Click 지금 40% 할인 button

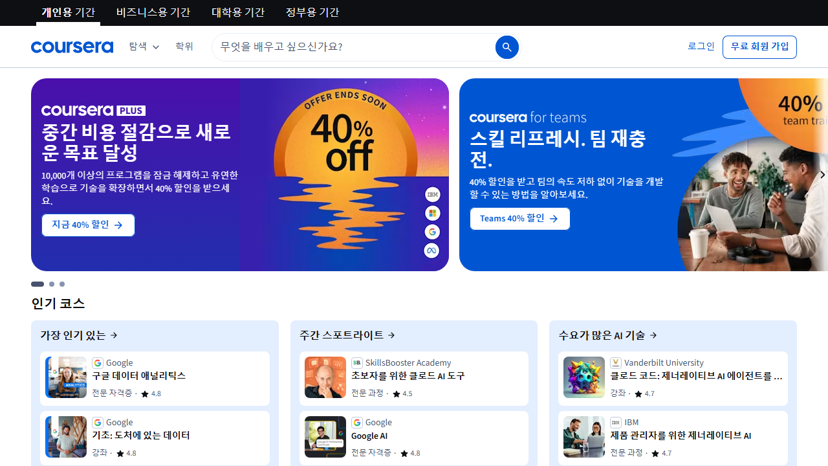coord(88,225)
